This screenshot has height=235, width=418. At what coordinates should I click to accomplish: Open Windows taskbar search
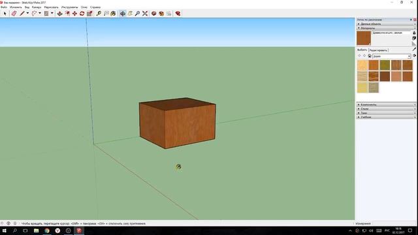click(x=15, y=230)
